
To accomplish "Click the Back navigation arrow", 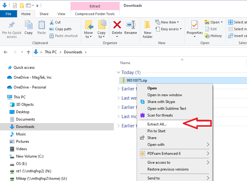I will [6, 52].
